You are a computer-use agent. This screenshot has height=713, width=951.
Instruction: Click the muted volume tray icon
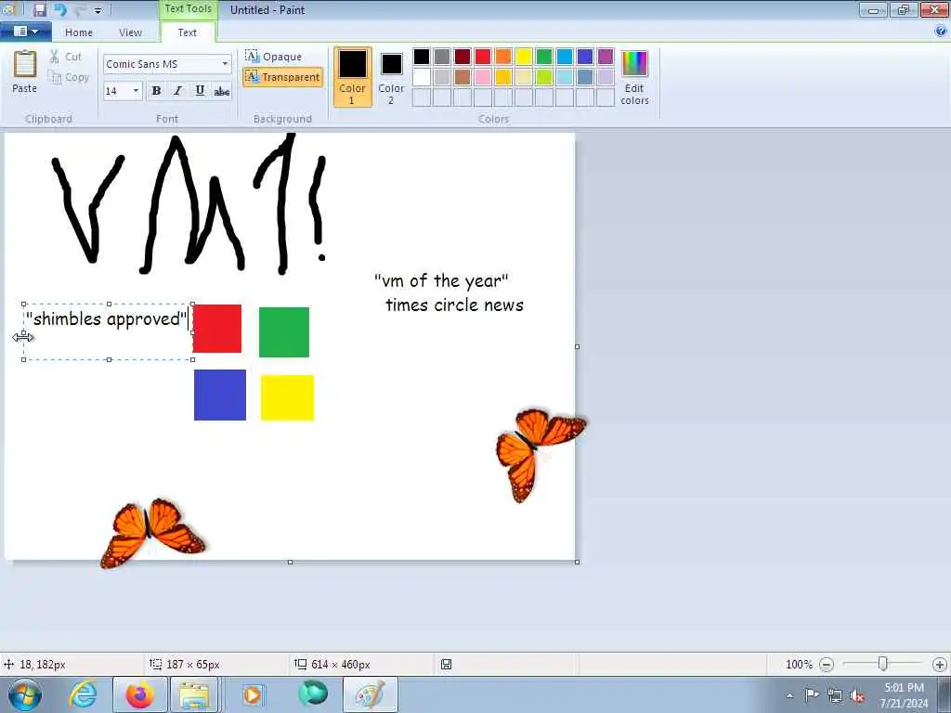[x=857, y=696]
